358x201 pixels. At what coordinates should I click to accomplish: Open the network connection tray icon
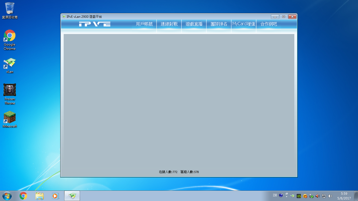(324, 196)
